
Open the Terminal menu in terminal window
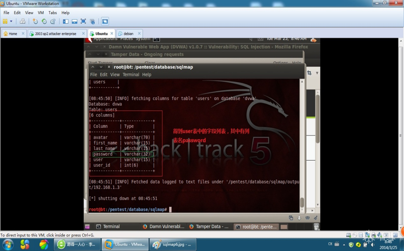point(131,75)
